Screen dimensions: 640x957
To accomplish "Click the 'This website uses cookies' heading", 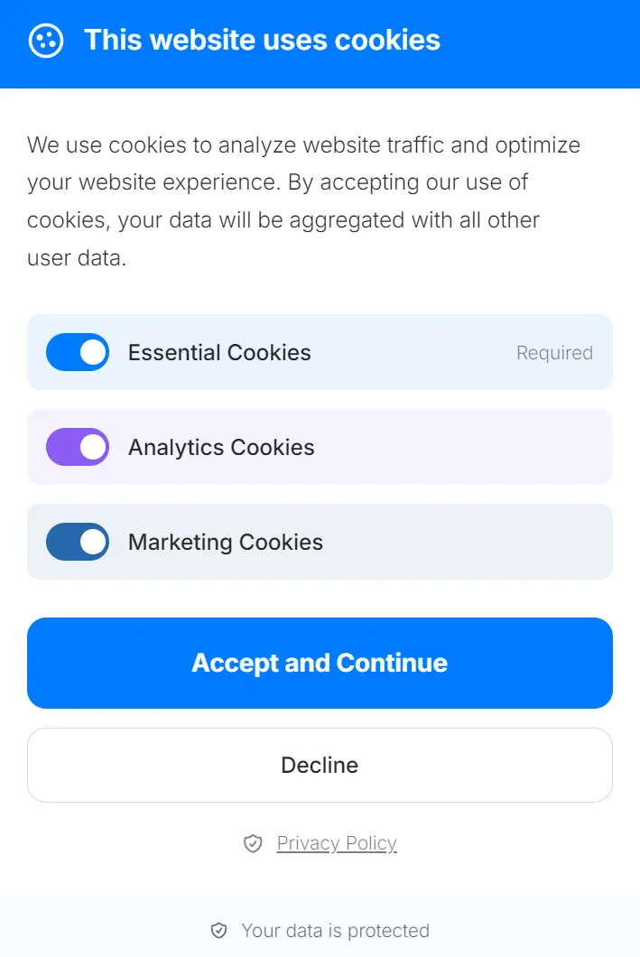I will [x=262, y=41].
